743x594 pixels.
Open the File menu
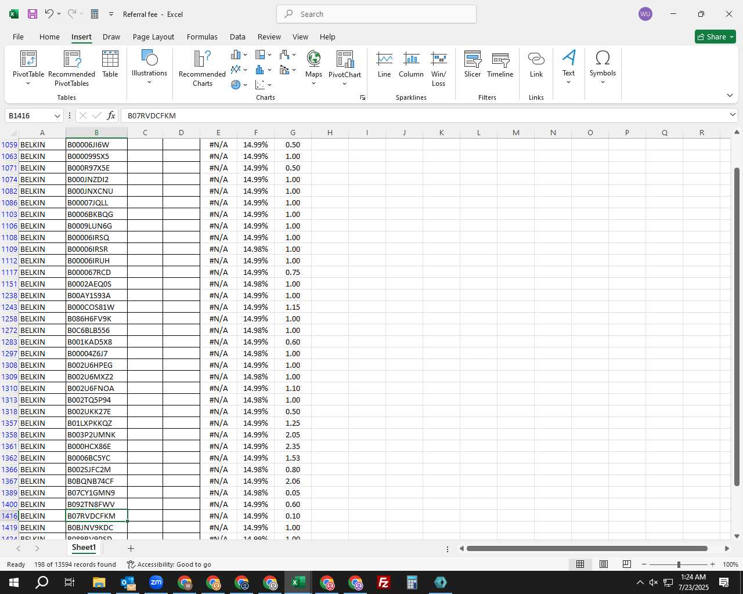(18, 37)
